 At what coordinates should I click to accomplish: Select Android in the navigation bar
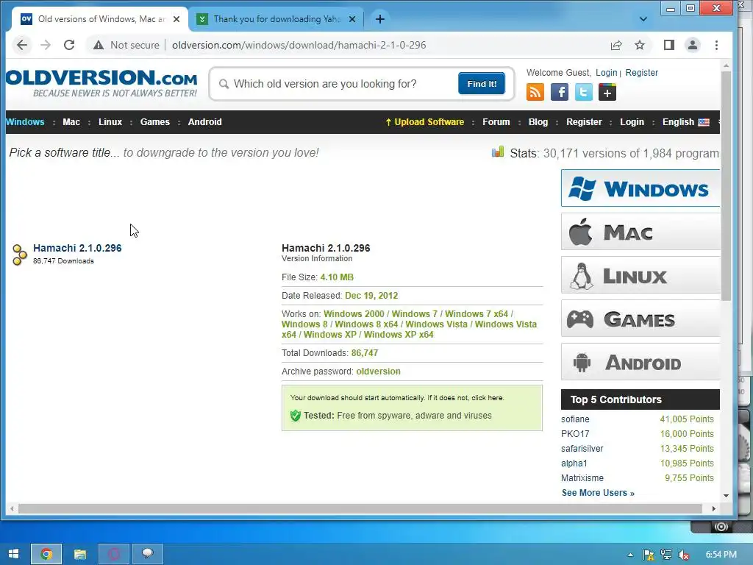(x=204, y=122)
